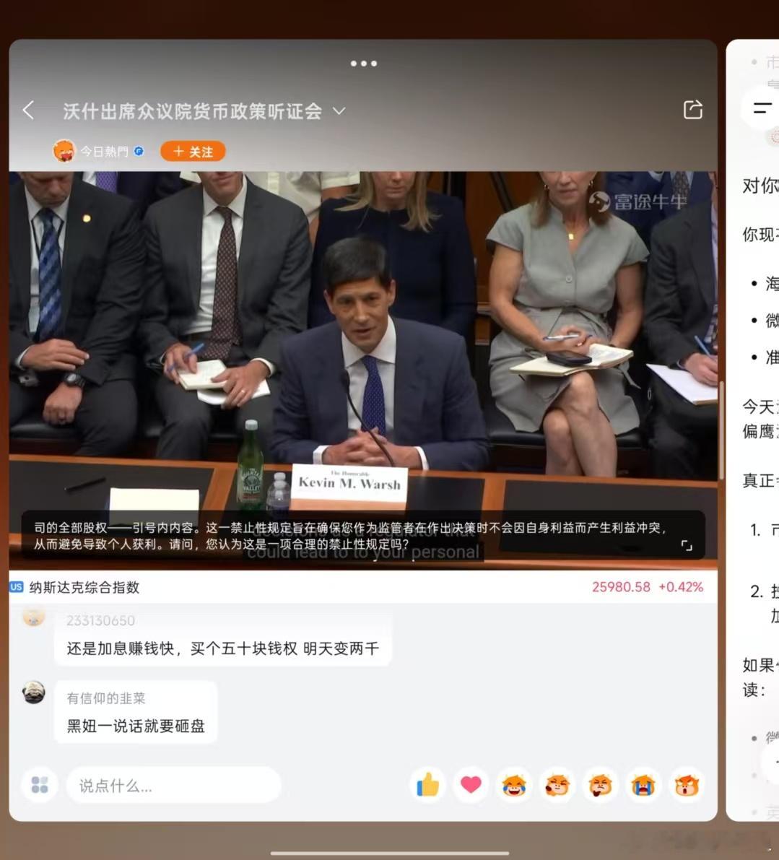Enter fullscreen via subtitle corner icon
The height and width of the screenshot is (860, 779).
[687, 545]
